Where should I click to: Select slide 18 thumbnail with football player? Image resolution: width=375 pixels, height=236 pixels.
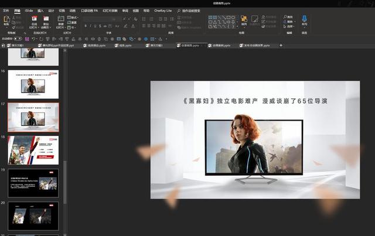(33, 150)
